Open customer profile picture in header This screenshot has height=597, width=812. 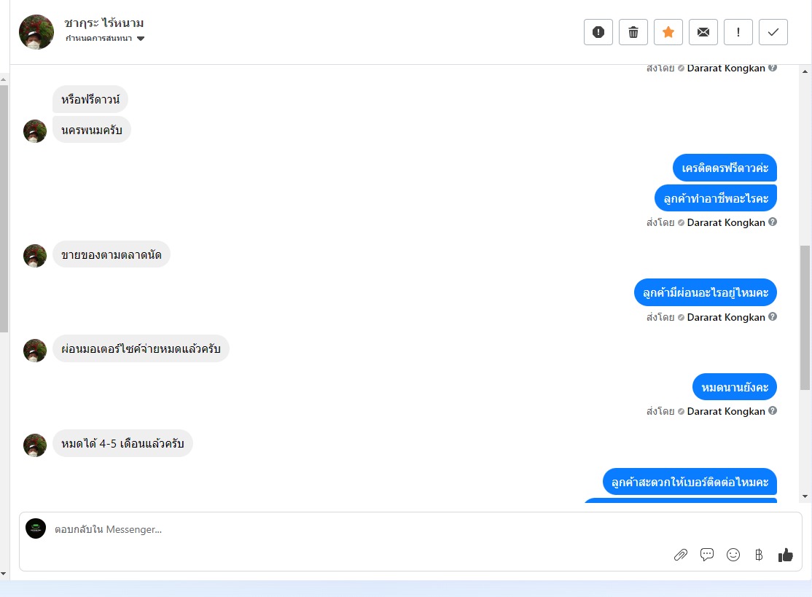click(36, 32)
